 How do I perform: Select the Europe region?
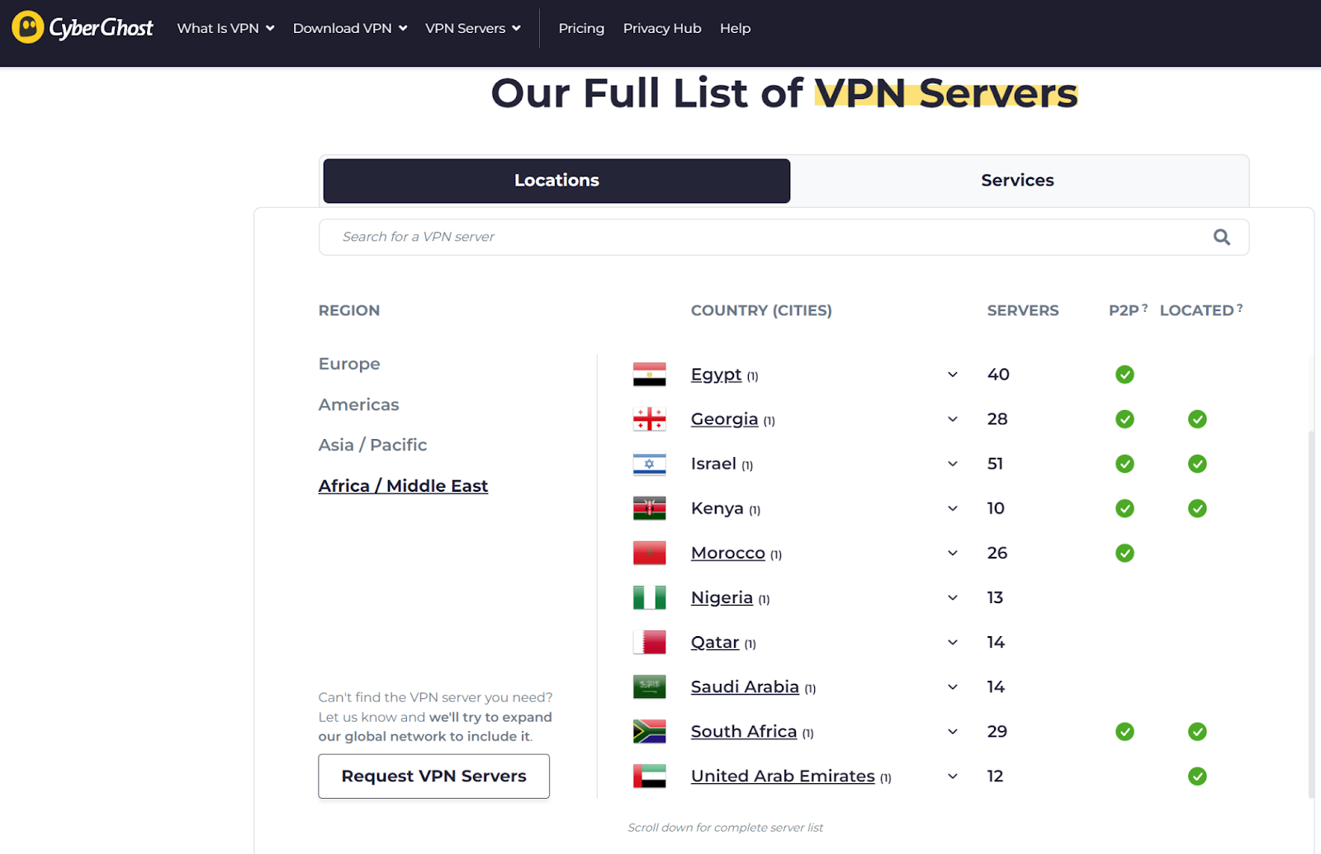click(349, 364)
